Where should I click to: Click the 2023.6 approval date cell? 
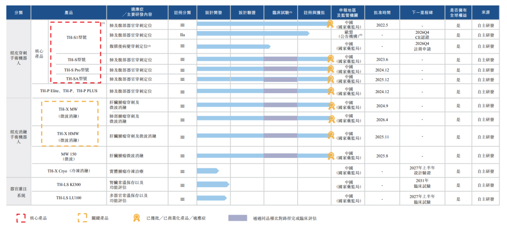(382, 59)
